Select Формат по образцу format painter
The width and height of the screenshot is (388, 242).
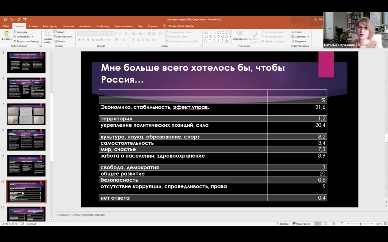(27, 41)
